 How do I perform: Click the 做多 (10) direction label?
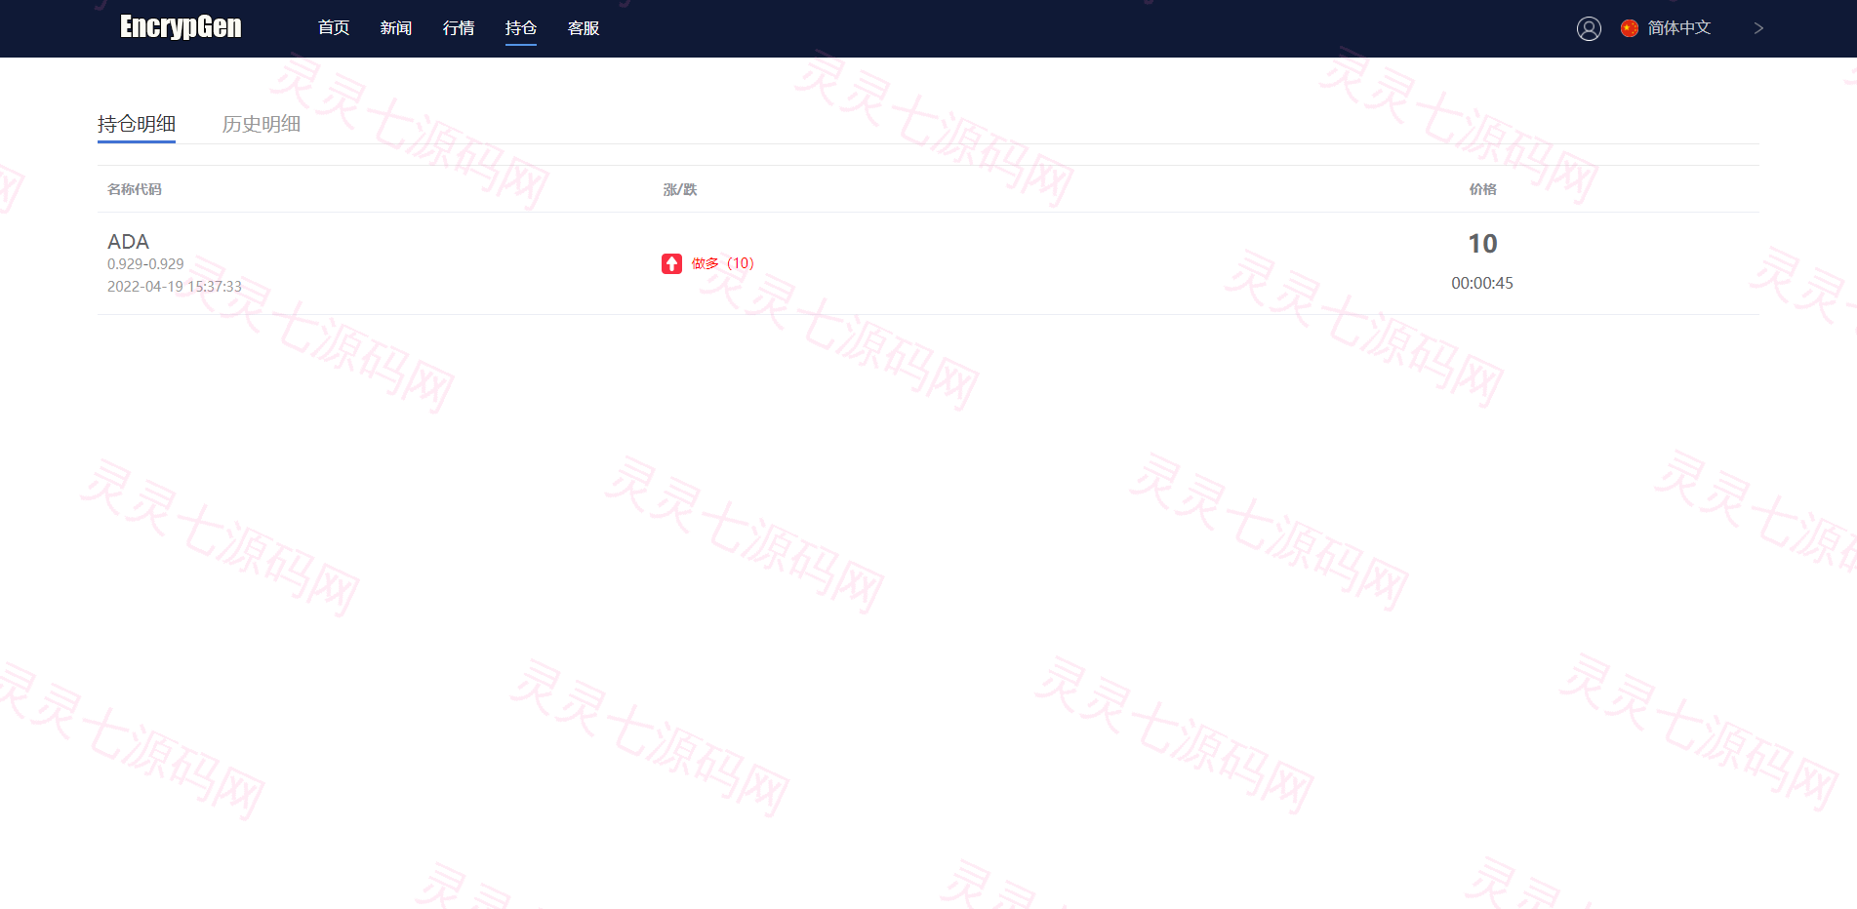point(722,263)
